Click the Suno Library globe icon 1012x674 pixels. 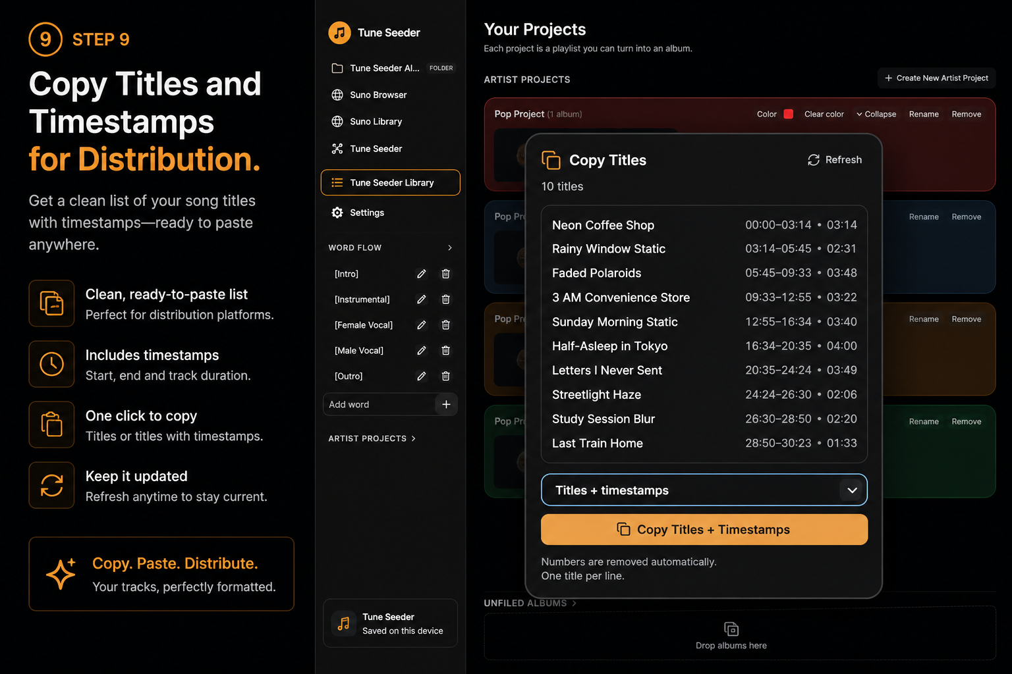point(337,122)
